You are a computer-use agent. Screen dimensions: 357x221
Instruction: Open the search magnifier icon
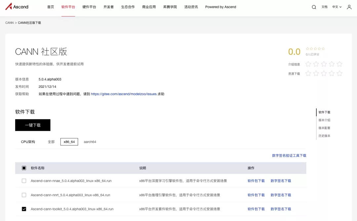point(314,7)
